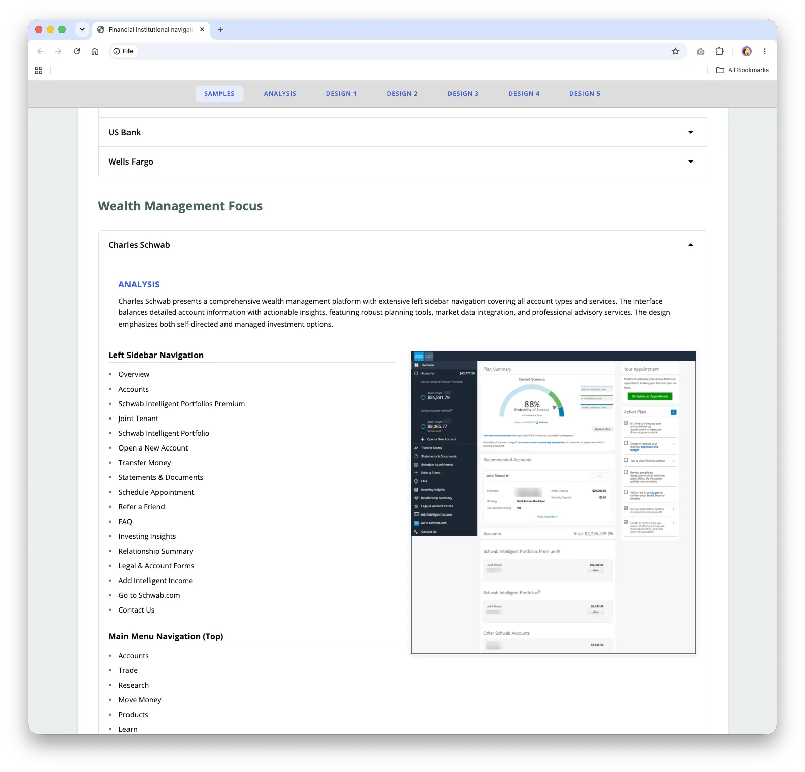Image resolution: width=805 pixels, height=772 pixels.
Task: Switch to the SAMPLES tab
Action: pos(219,94)
